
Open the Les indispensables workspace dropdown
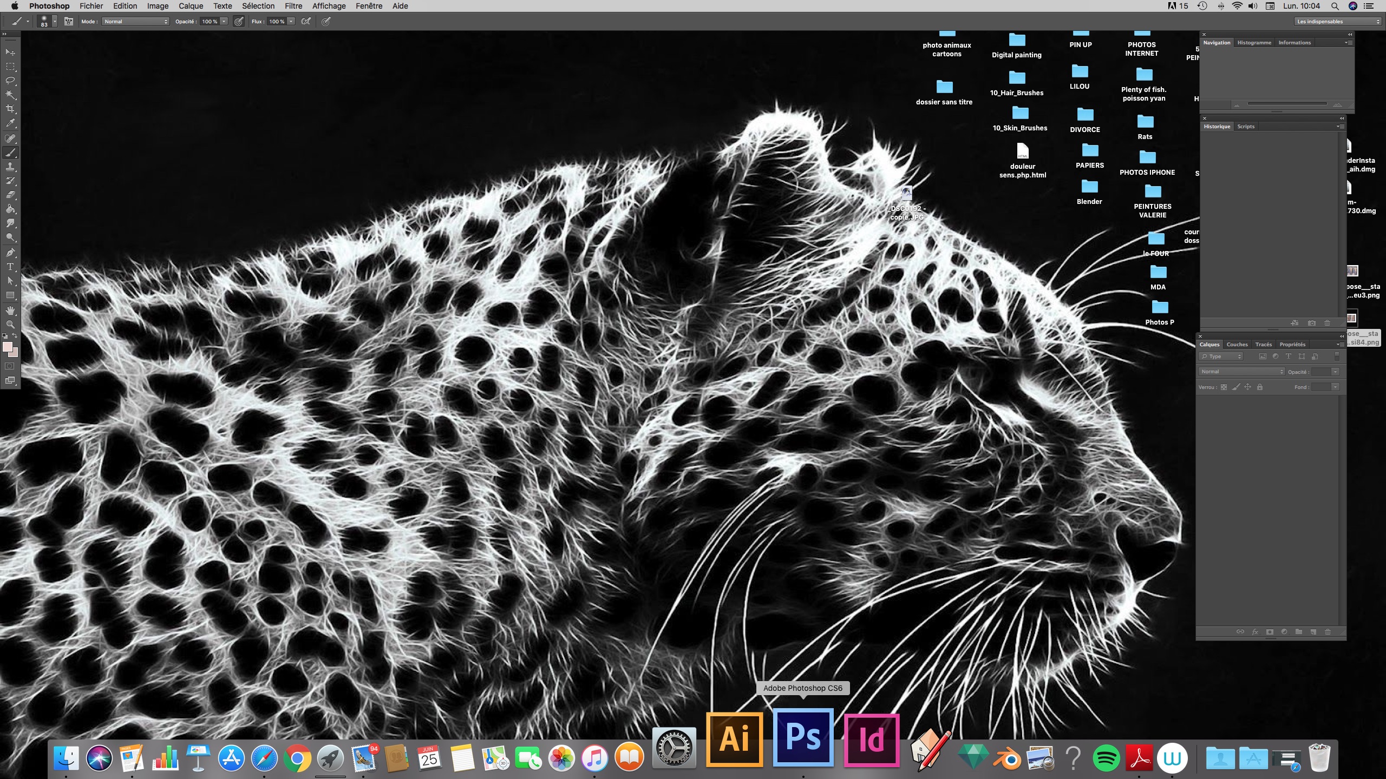tap(1337, 22)
